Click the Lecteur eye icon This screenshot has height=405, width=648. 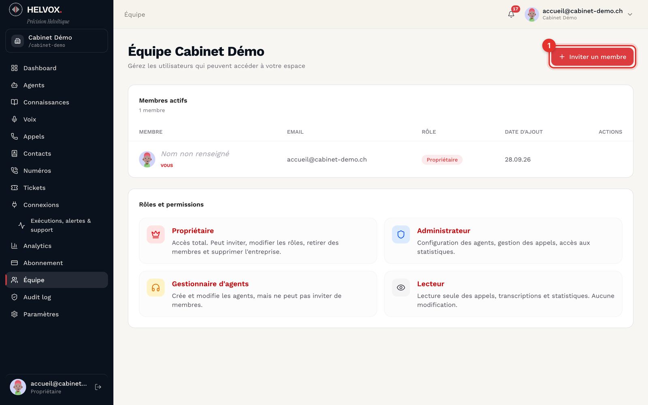pyautogui.click(x=401, y=288)
